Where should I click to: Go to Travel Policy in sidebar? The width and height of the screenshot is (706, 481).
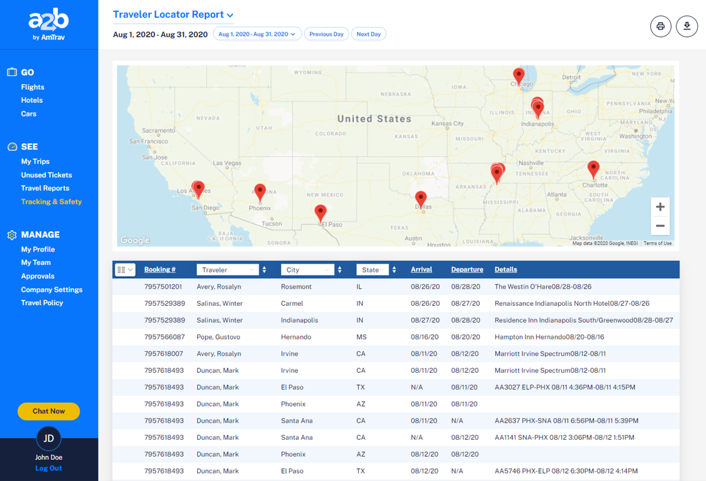(42, 303)
